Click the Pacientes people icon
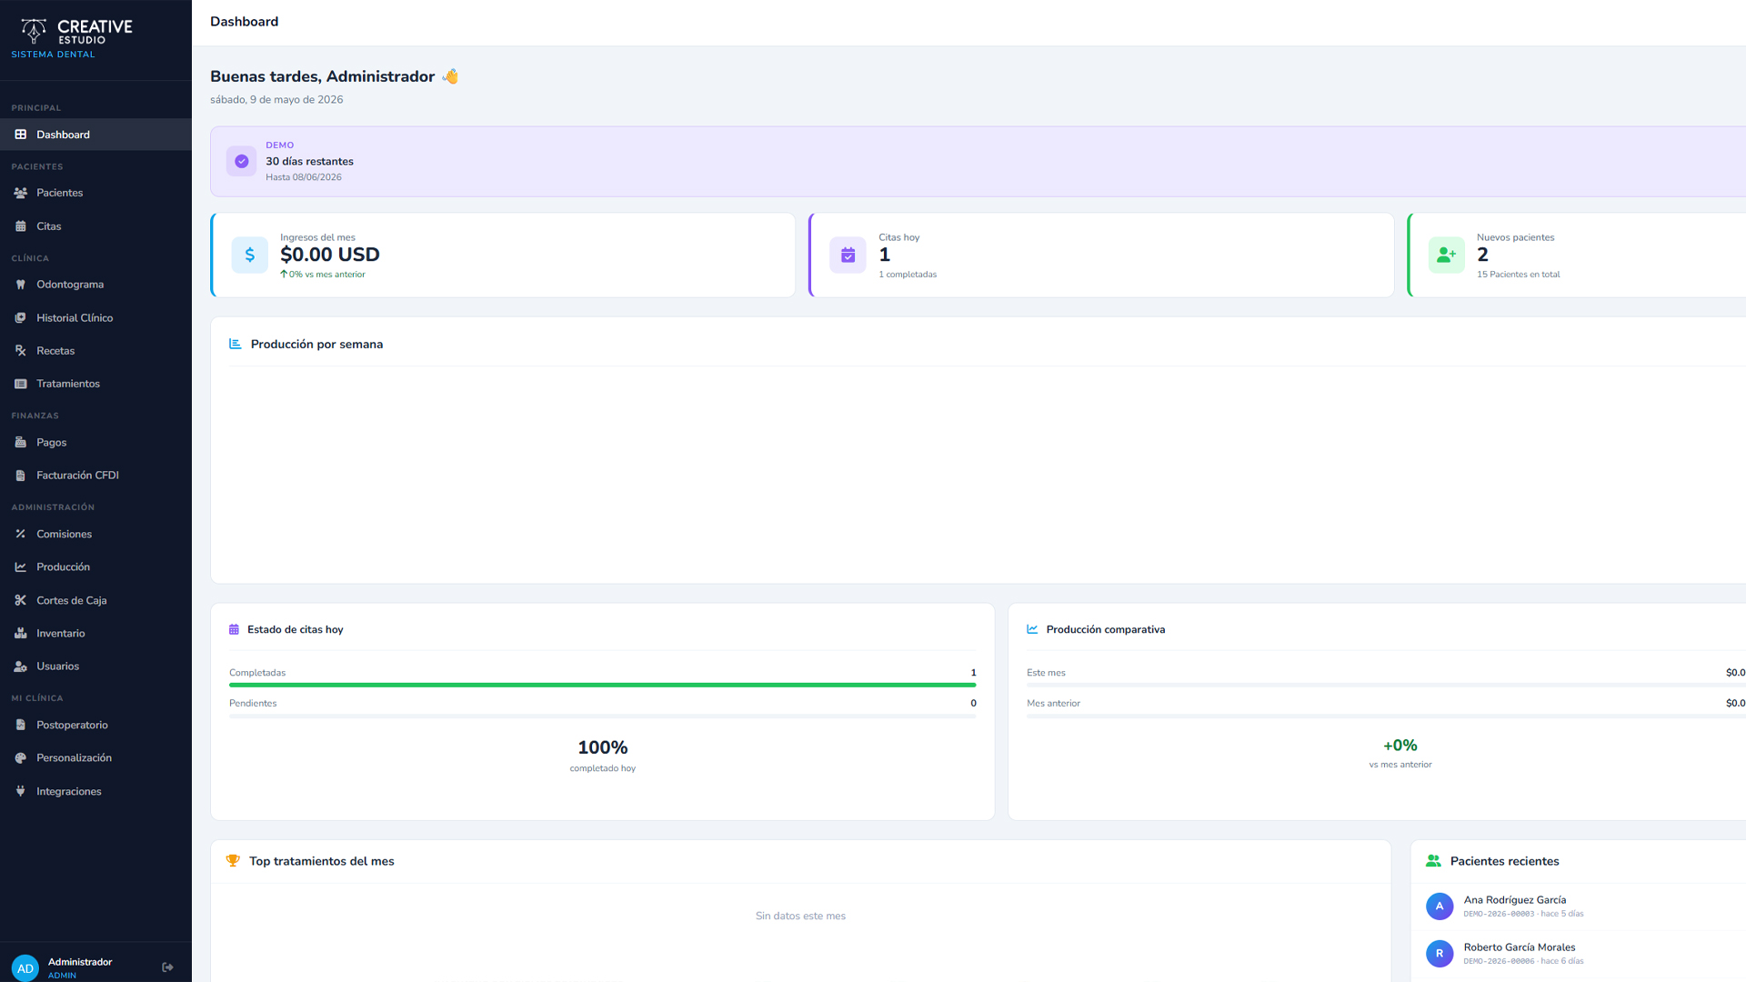 point(20,193)
